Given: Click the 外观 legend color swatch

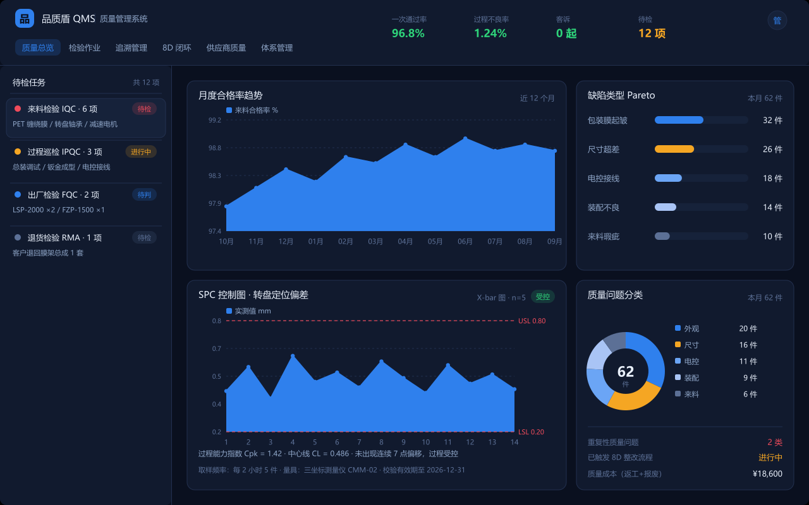Looking at the screenshot, I should pyautogui.click(x=678, y=328).
